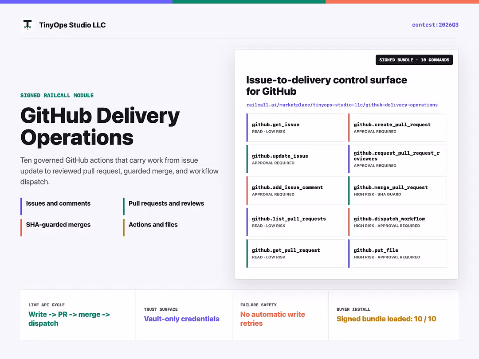Click the TinyOps Studio logo icon

point(27,25)
